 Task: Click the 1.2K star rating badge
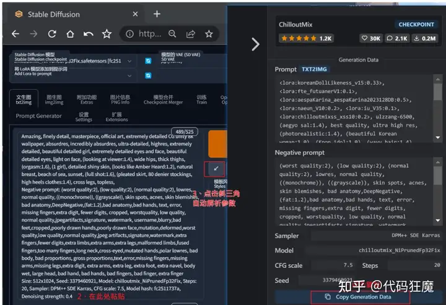pos(306,38)
